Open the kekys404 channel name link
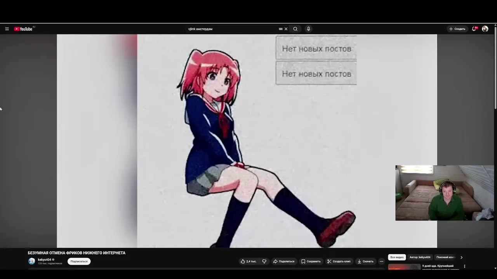This screenshot has height=279, width=497. coord(44,260)
